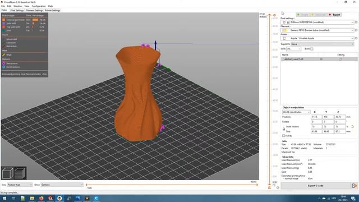Switch to the Print Settings tab
Screen dimensions: 359x202
click(x=17, y=10)
